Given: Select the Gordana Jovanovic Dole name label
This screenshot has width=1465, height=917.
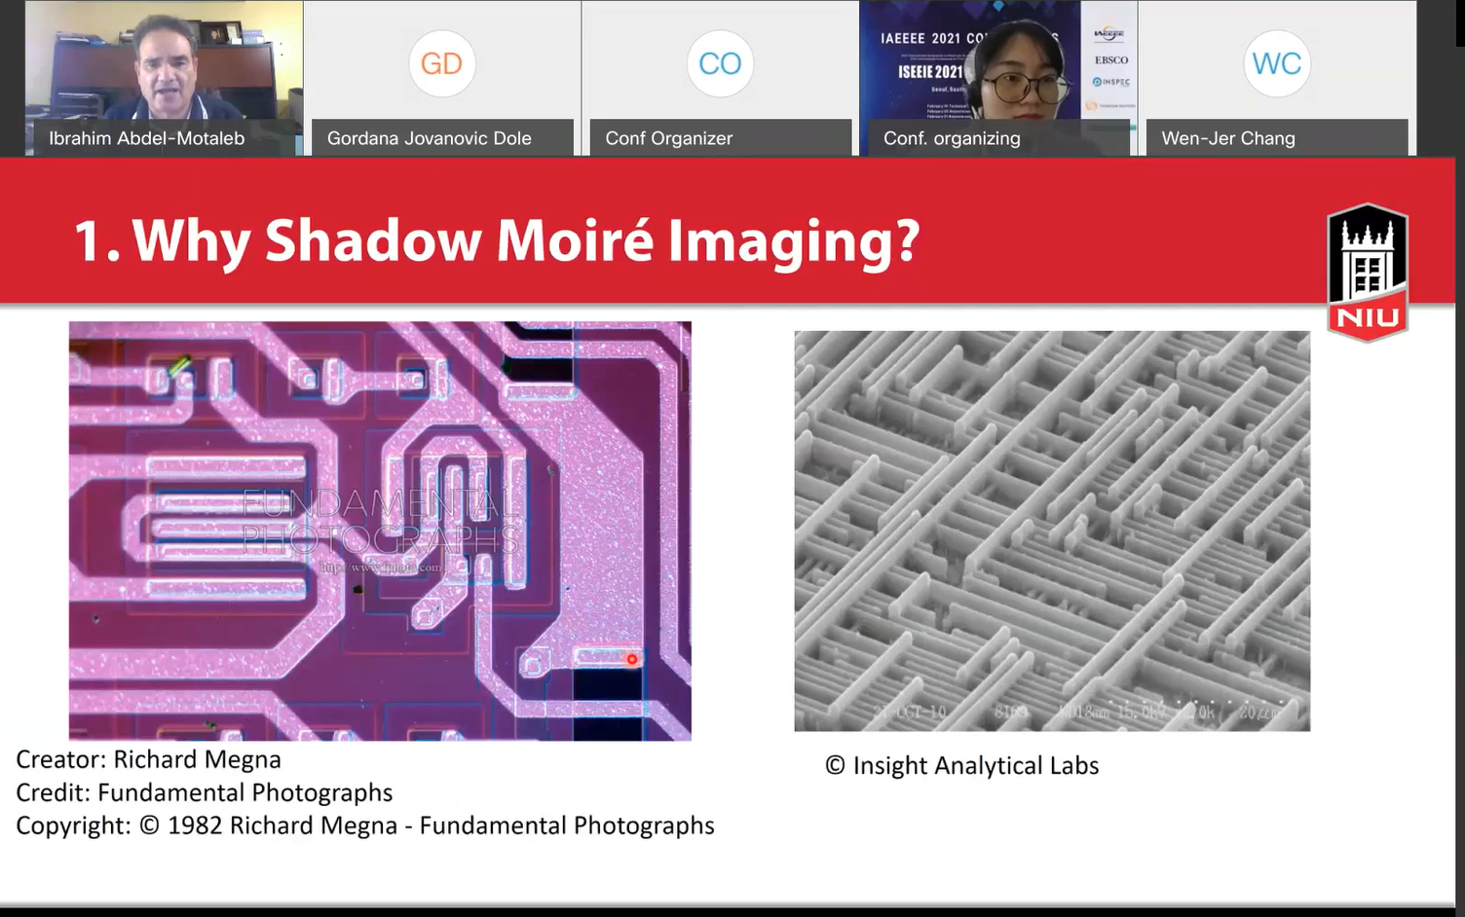Looking at the screenshot, I should click(x=430, y=138).
